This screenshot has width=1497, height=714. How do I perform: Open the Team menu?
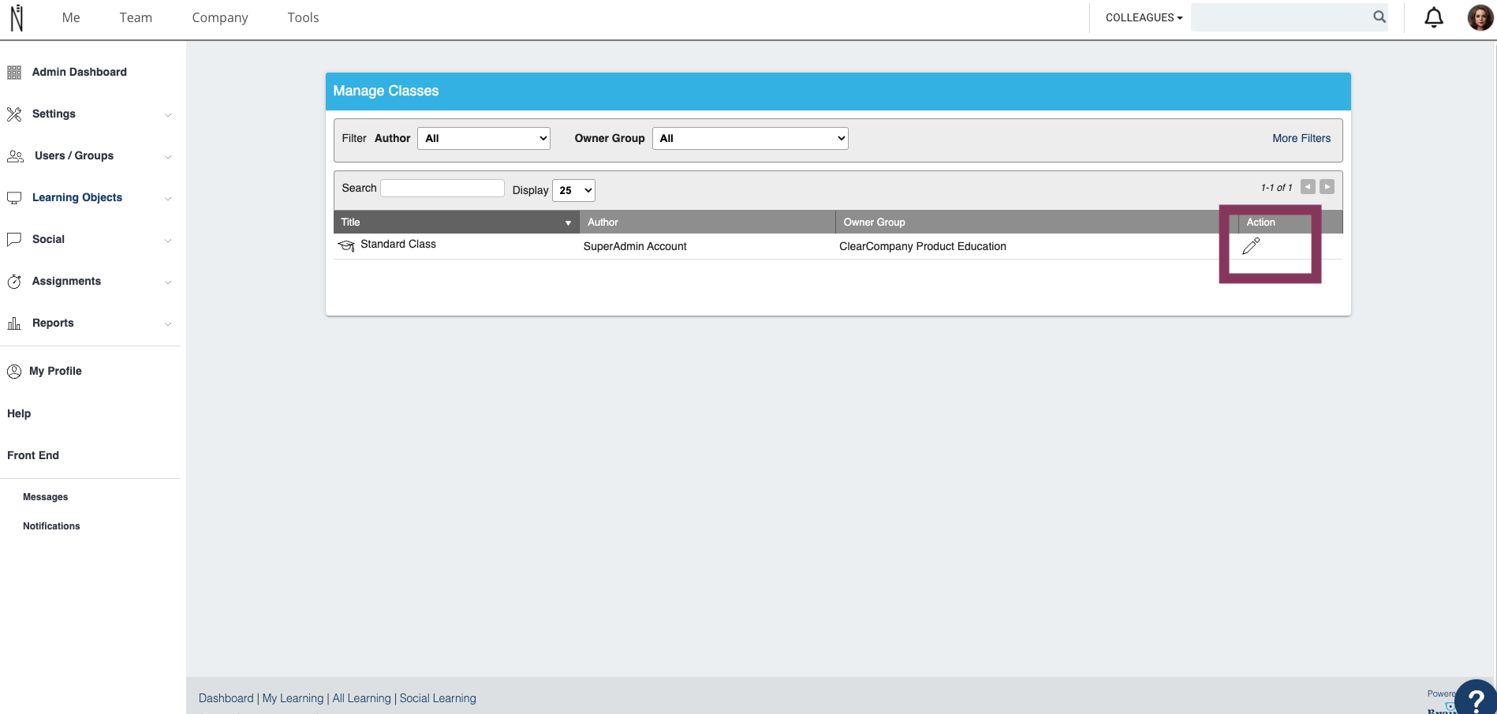[x=136, y=17]
